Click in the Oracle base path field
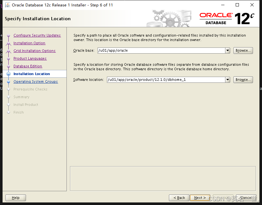 161,50
